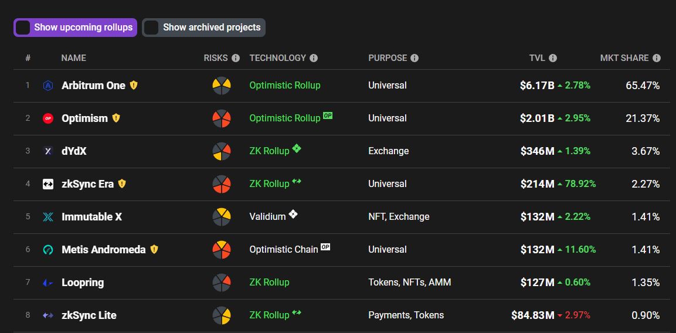Click Optimism TVL value $2.01B

point(537,118)
